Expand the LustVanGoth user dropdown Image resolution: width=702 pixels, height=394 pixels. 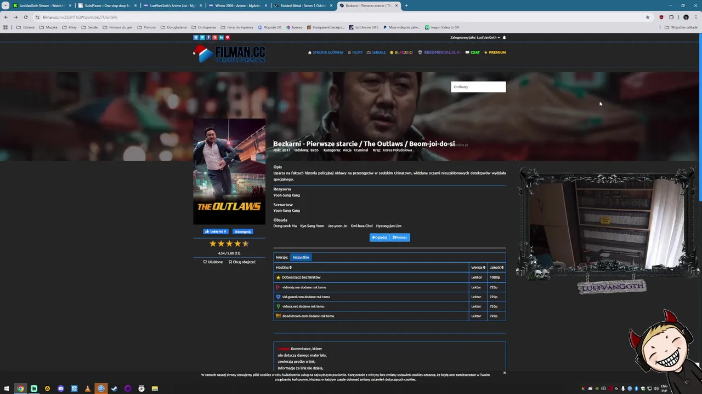tap(475, 37)
